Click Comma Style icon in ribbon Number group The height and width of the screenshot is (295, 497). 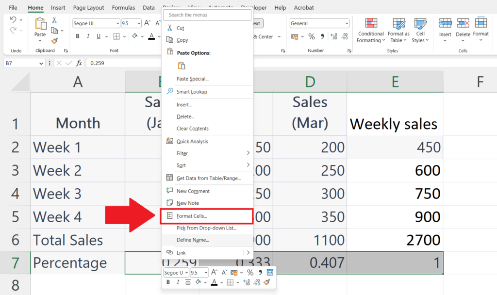coord(322,36)
